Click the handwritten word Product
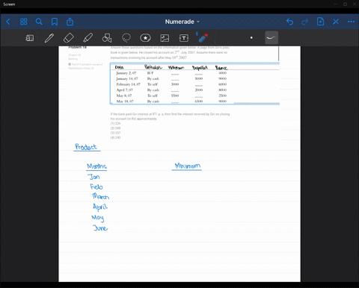 pyautogui.click(x=86, y=147)
